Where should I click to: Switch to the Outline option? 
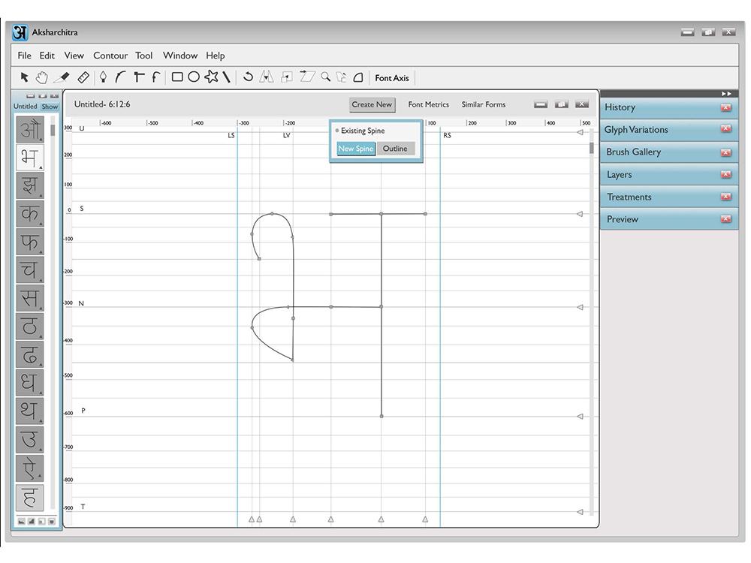(395, 149)
